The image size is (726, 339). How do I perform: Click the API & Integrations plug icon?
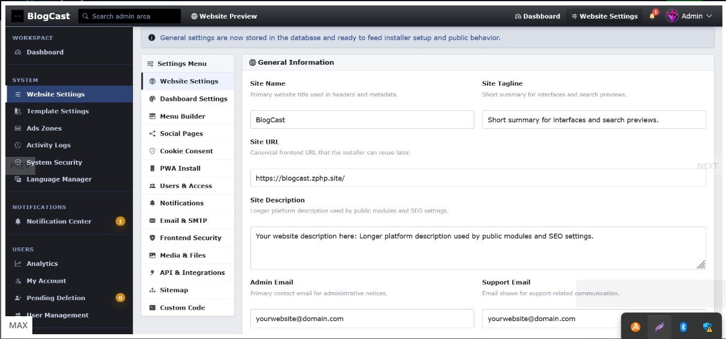pyautogui.click(x=152, y=273)
